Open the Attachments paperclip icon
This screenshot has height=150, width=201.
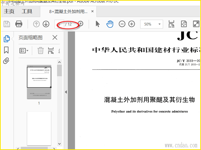point(6,60)
